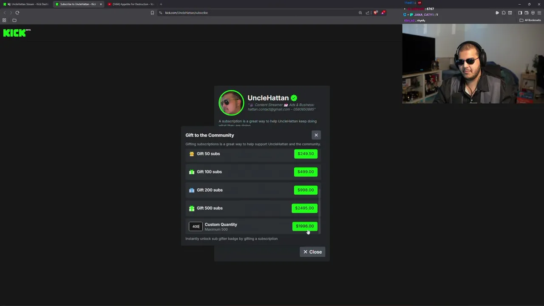Viewport: 544px width, 306px height.
Task: Buy 100 gift subs for $499.00
Action: coord(306,172)
